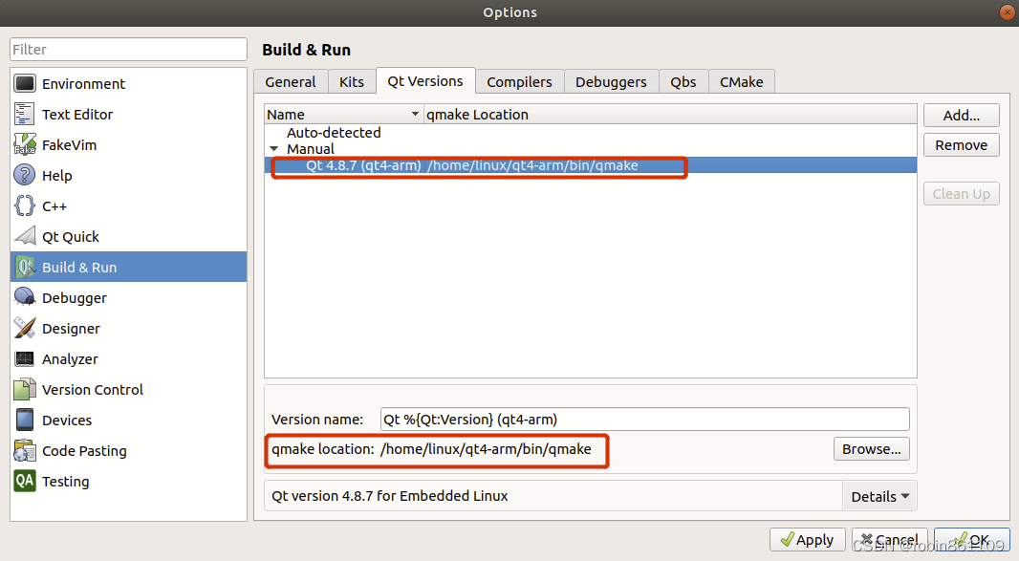Open the CMake tab
This screenshot has width=1019, height=561.
tap(742, 82)
